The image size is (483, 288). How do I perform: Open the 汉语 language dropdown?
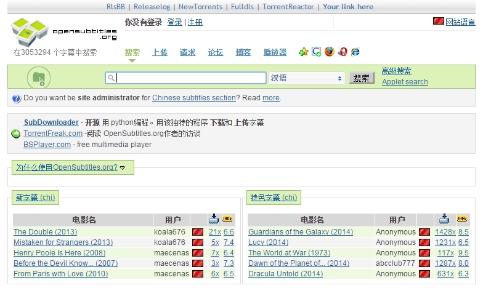306,78
